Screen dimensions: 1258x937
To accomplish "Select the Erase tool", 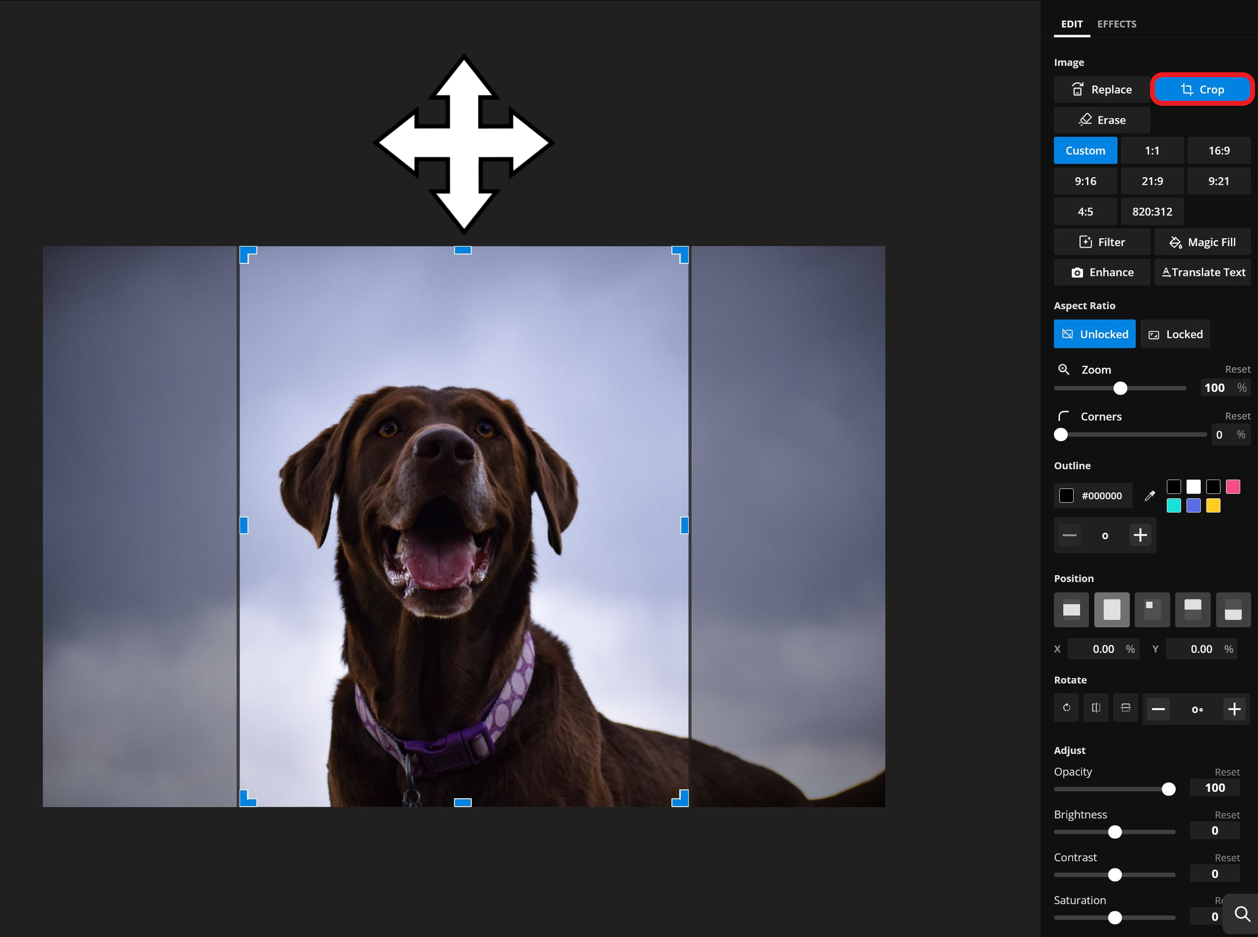I will tap(1101, 119).
